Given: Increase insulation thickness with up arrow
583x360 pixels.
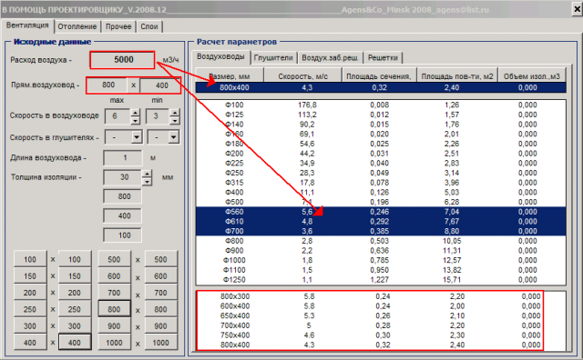Looking at the screenshot, I should coord(148,174).
